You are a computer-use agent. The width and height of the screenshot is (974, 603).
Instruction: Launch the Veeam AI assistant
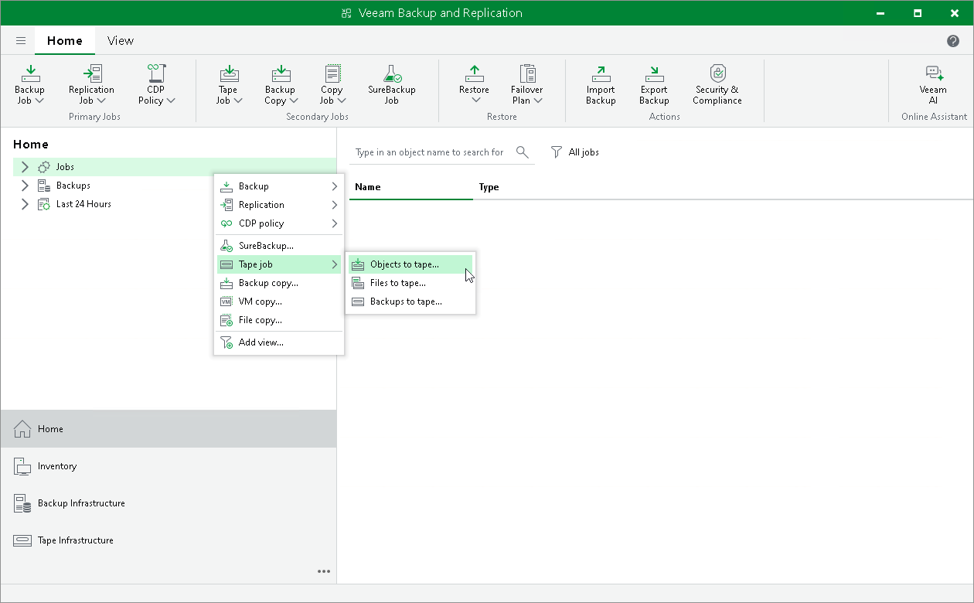pos(933,84)
